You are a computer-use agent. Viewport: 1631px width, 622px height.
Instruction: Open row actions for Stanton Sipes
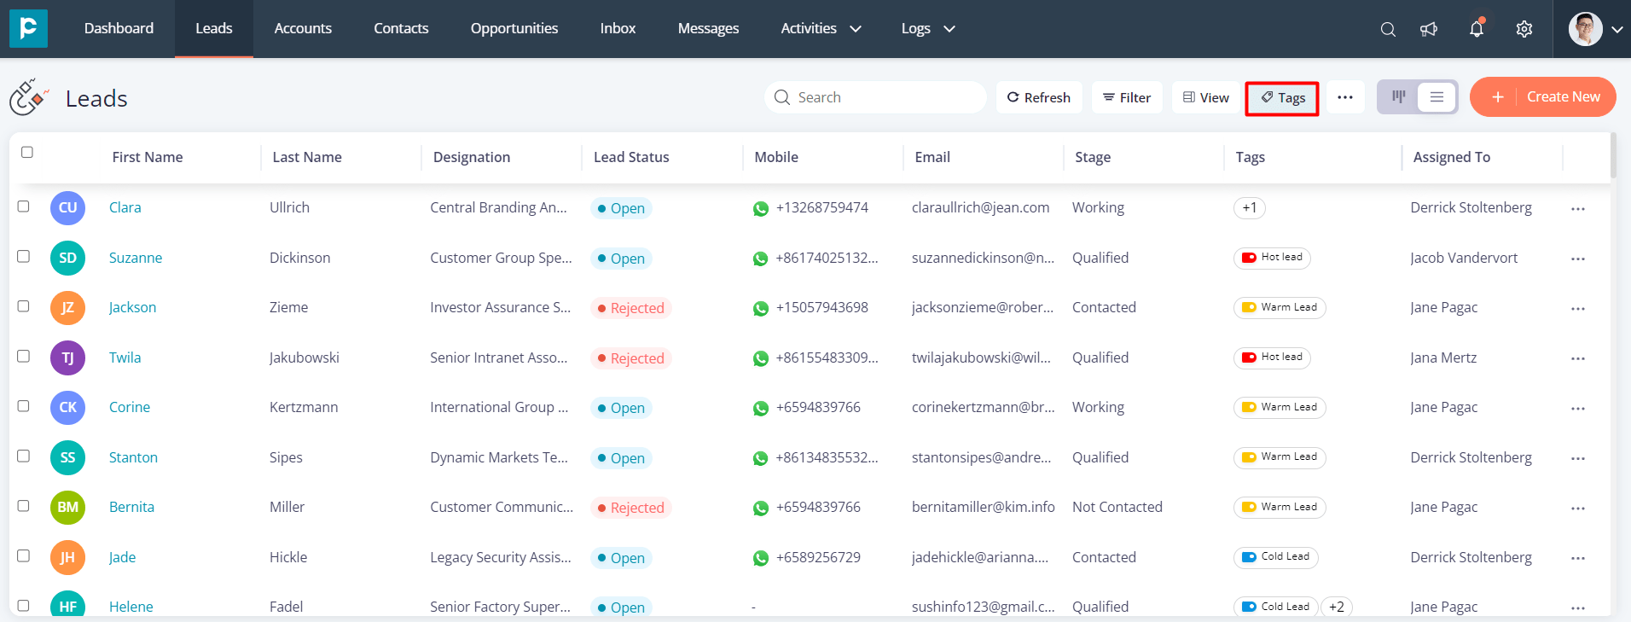[x=1578, y=458]
